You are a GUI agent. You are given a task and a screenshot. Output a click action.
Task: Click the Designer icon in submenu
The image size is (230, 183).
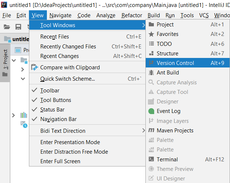click(x=151, y=102)
